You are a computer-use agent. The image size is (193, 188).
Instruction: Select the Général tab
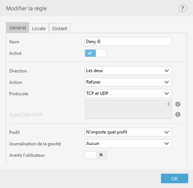(x=17, y=28)
